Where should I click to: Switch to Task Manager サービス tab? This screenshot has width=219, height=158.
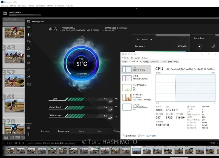coord(176,62)
